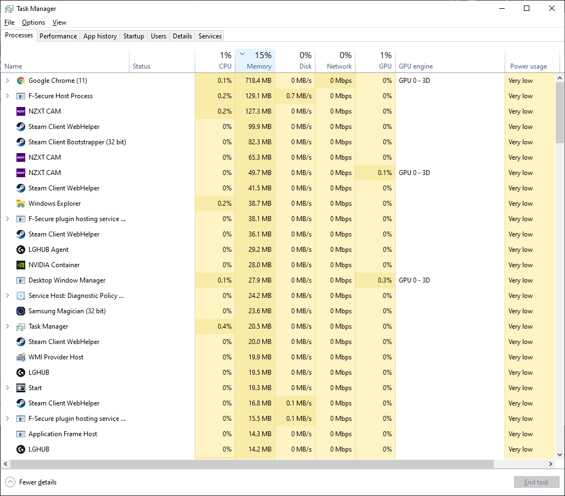Sort by Name column header
The width and height of the screenshot is (565, 496).
click(x=65, y=61)
